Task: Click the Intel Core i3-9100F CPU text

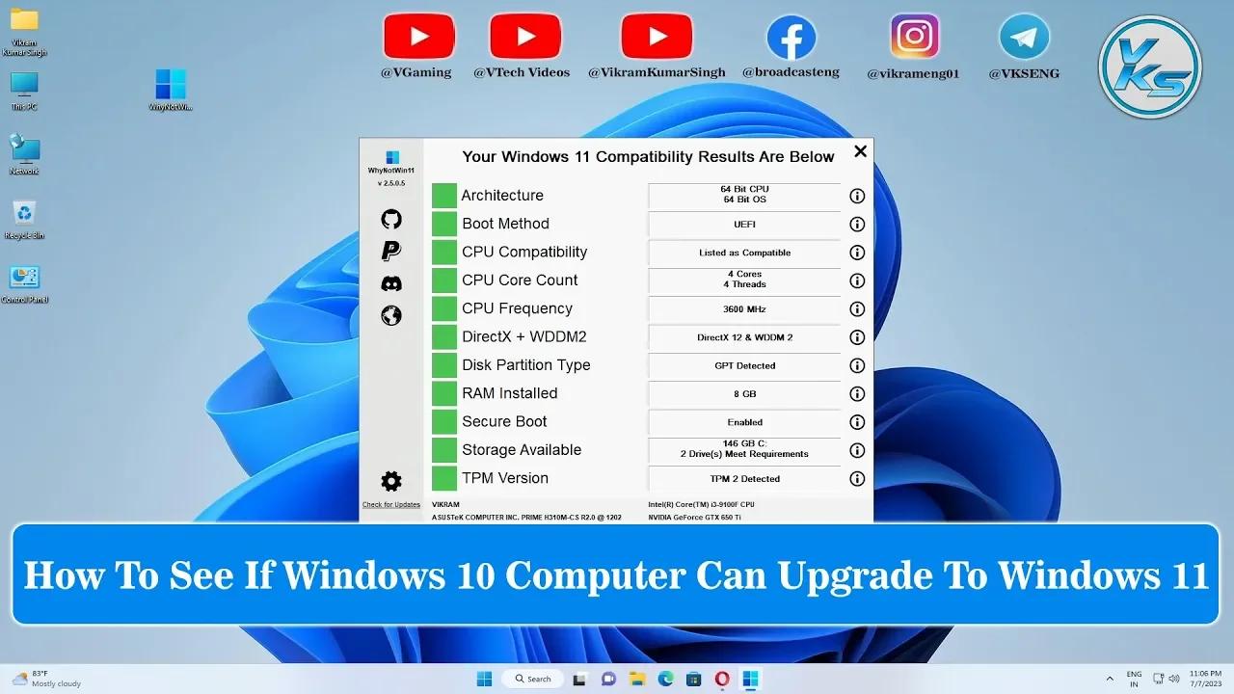Action: click(x=701, y=504)
